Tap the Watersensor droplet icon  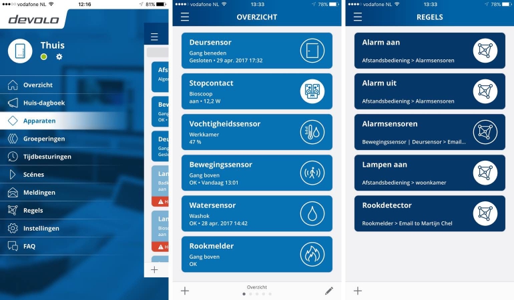click(x=312, y=213)
